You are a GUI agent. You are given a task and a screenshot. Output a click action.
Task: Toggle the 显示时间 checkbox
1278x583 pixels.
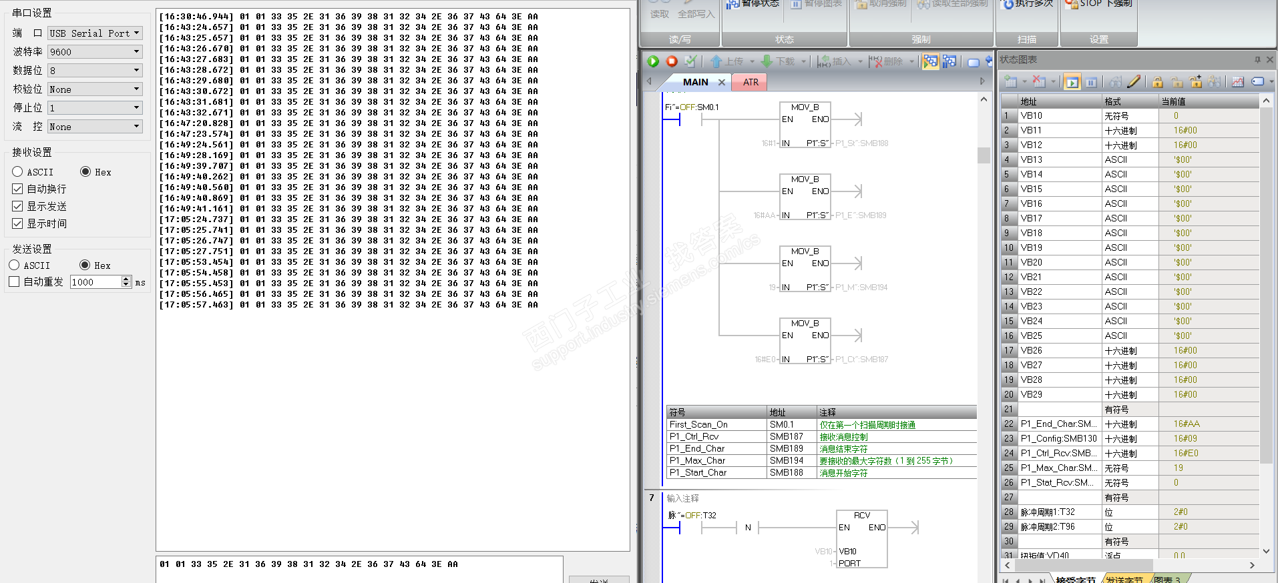pyautogui.click(x=17, y=223)
